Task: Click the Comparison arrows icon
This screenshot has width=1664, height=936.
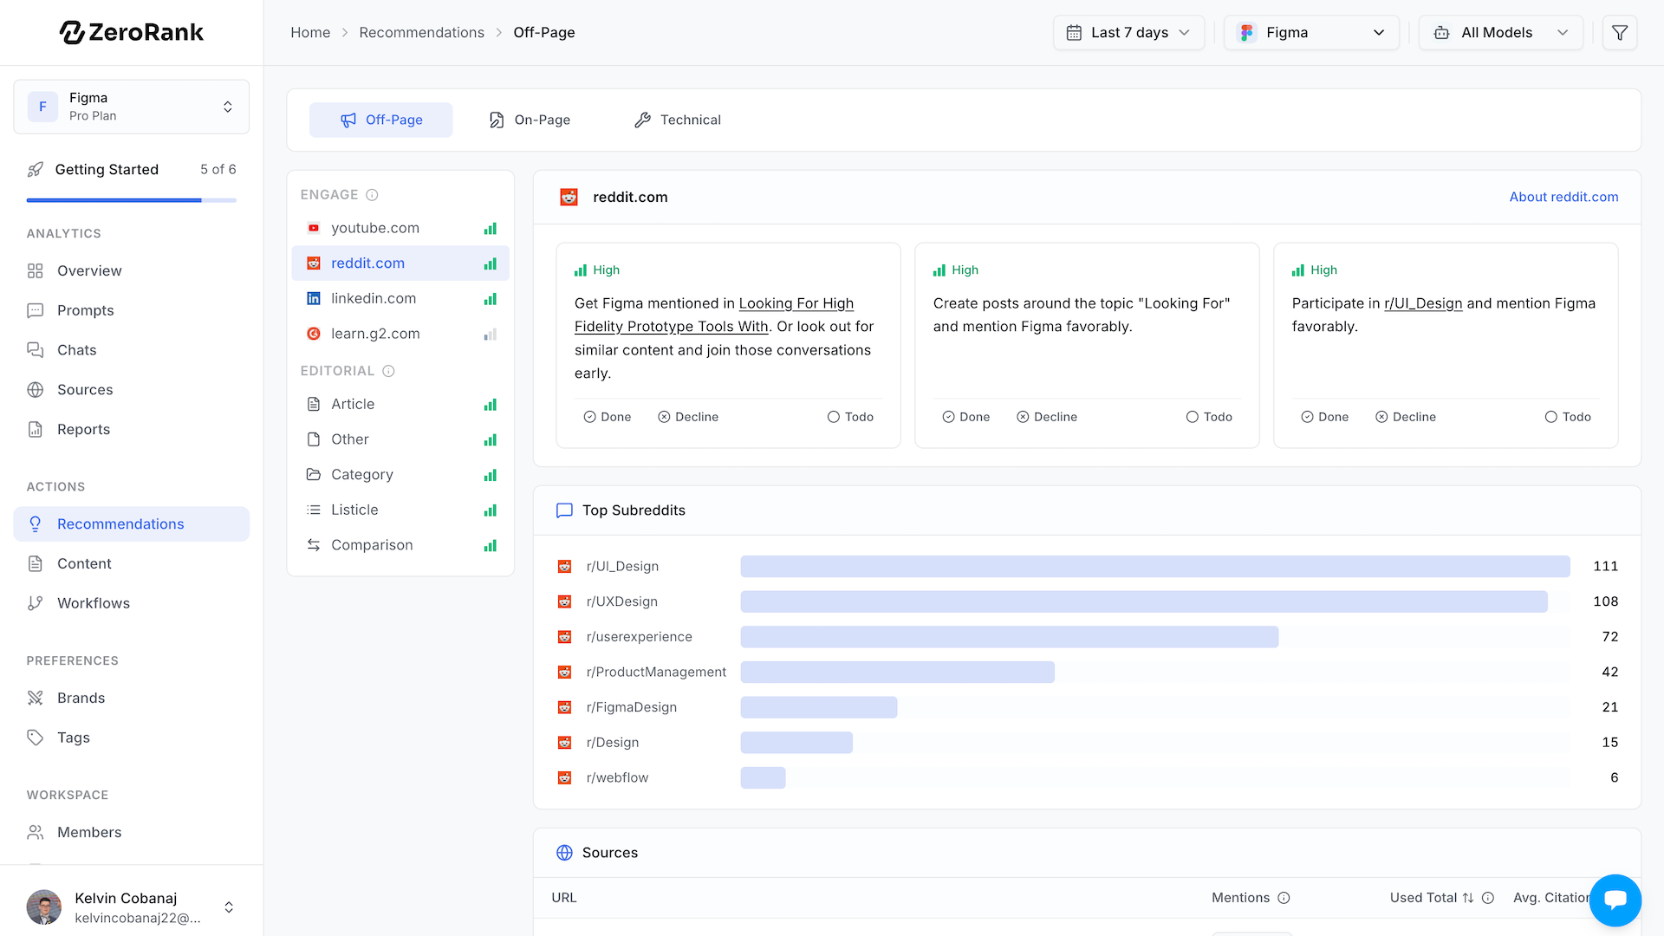Action: pyautogui.click(x=314, y=545)
